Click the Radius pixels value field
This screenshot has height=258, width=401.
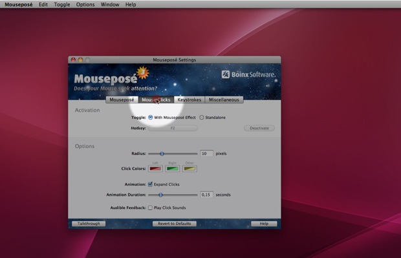click(x=206, y=153)
